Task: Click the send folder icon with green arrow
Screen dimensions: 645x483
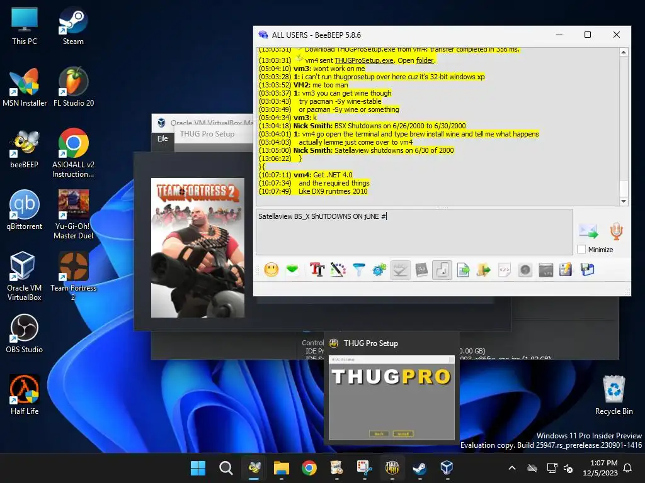Action: click(484, 270)
